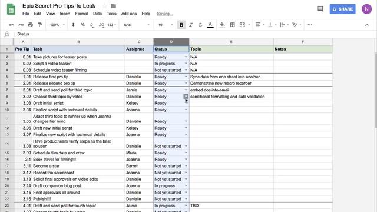Increase decimal places icon

click(101, 25)
